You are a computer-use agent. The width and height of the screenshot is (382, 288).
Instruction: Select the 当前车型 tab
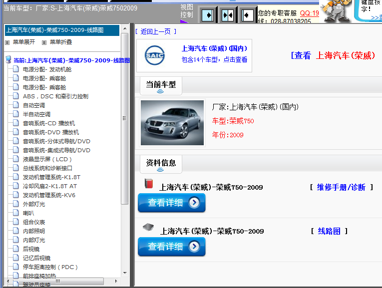[x=161, y=86]
